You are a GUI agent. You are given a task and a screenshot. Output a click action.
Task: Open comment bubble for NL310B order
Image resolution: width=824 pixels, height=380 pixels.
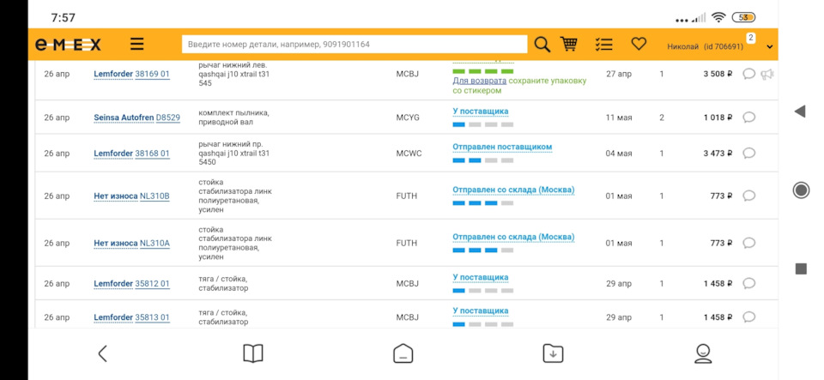748,196
